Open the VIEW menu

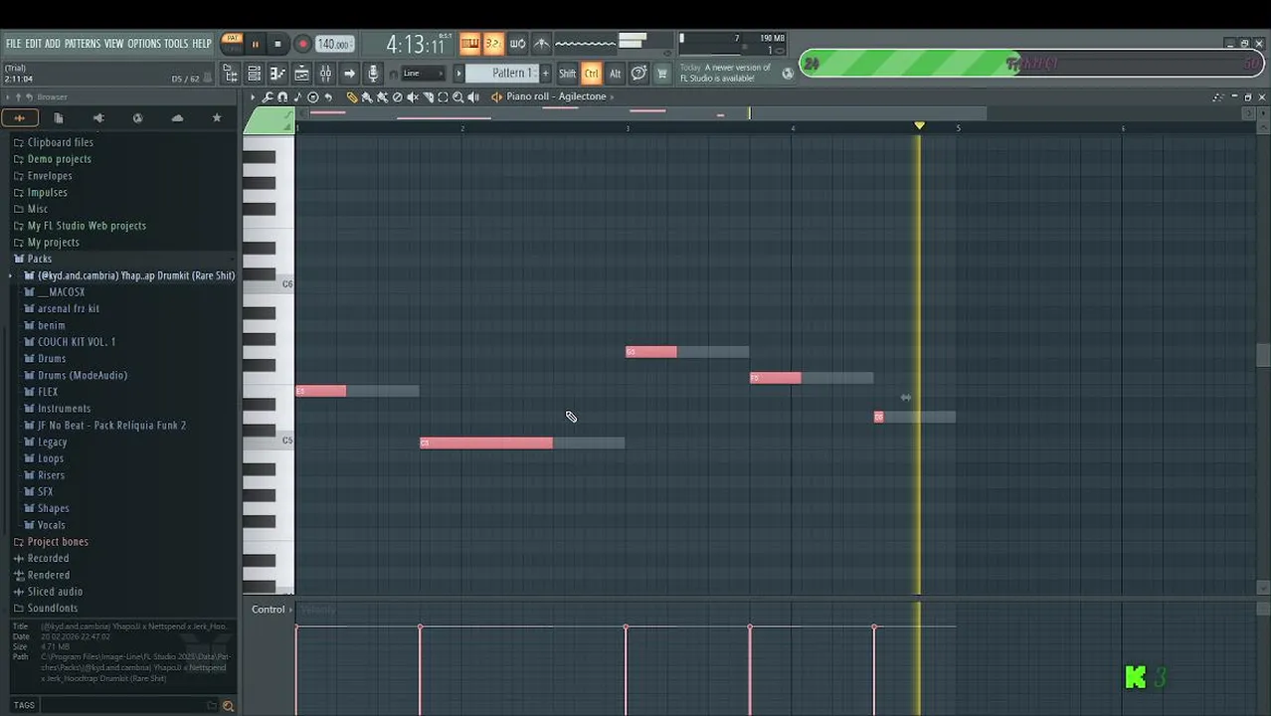pos(114,44)
